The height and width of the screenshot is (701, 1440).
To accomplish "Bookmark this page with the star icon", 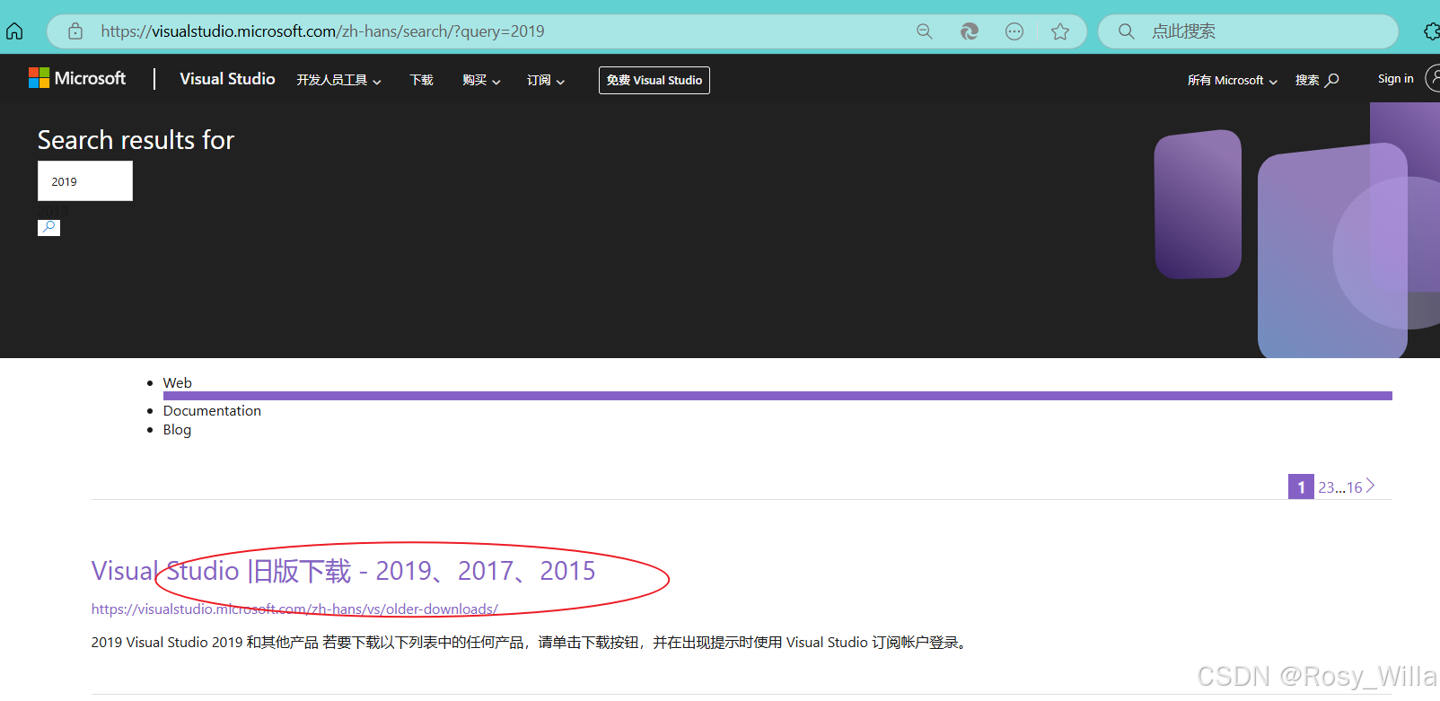I will [x=1060, y=31].
